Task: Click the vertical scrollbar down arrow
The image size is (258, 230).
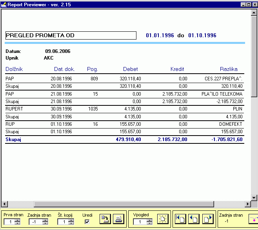Action: tap(254, 198)
